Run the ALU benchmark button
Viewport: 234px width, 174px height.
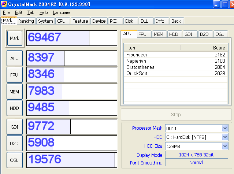[15, 58]
